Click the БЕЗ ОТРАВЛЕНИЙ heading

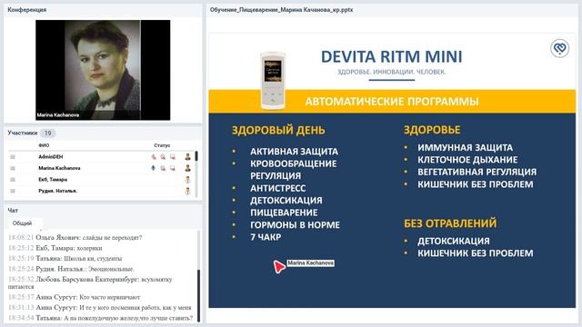[450, 223]
